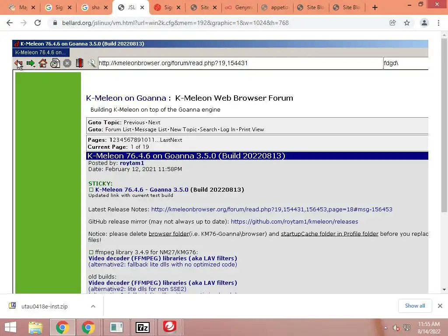Screen dimensions: 448x336
Task: Show hidden system tray icons
Action: 386,328
